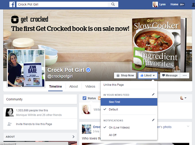Click the pencil icon beside In Your News Feed
Screen dimensions: 195x145
153,94
